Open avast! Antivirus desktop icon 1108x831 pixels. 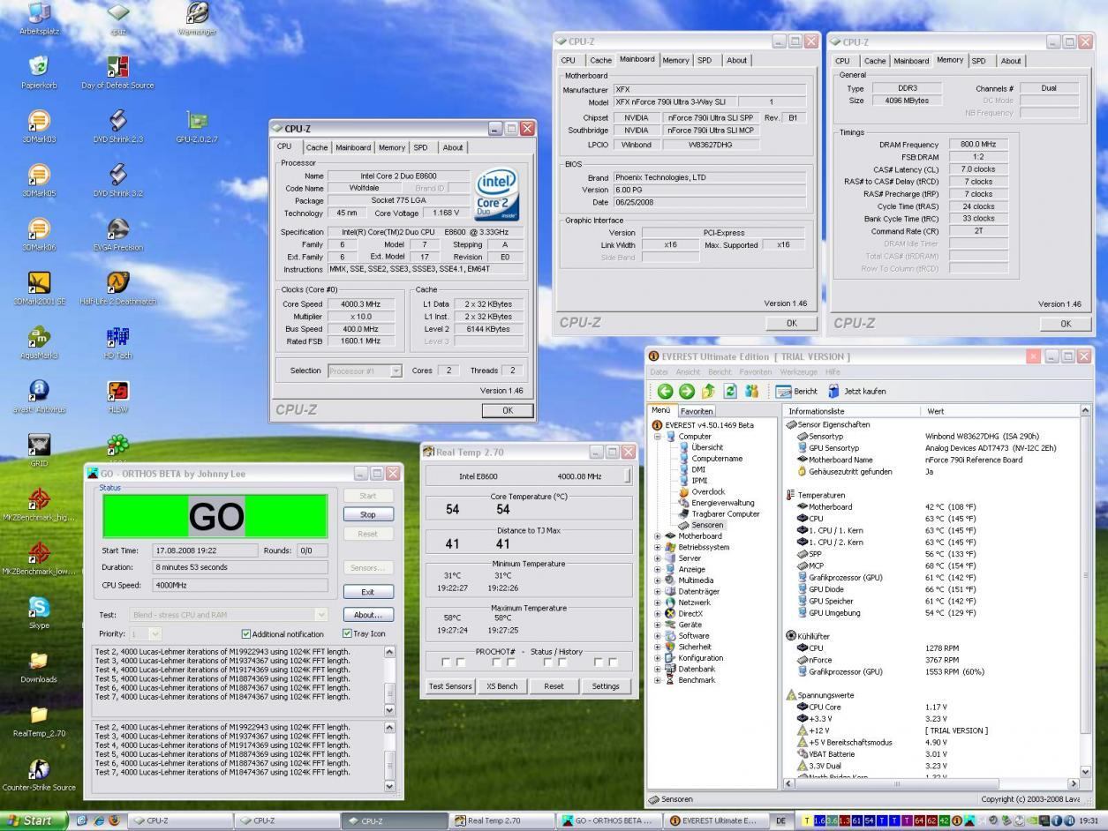pos(39,396)
